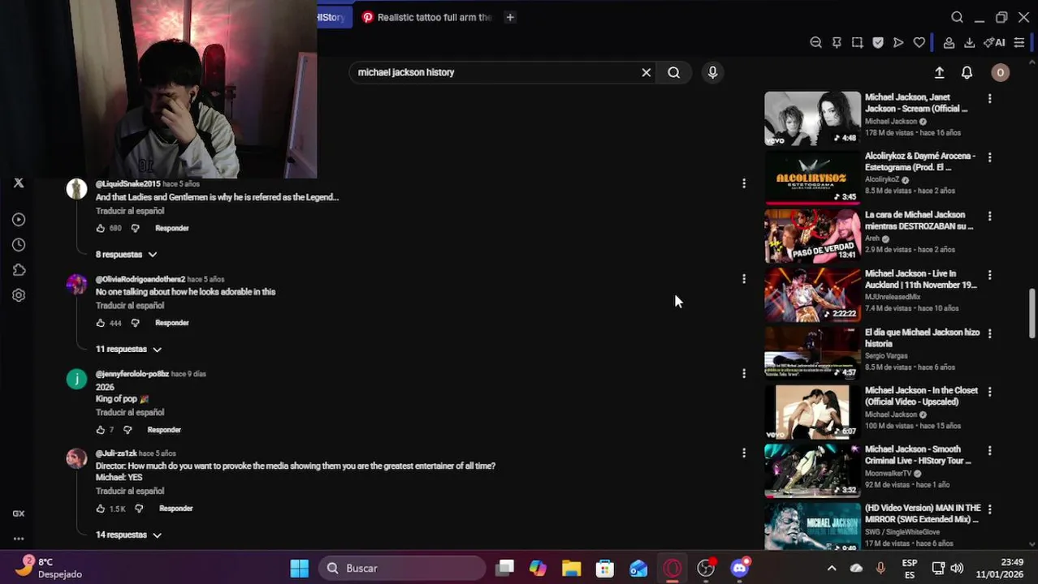This screenshot has height=584, width=1038.
Task: Open options menu for Smooth Criminal Live video
Action: tap(989, 450)
